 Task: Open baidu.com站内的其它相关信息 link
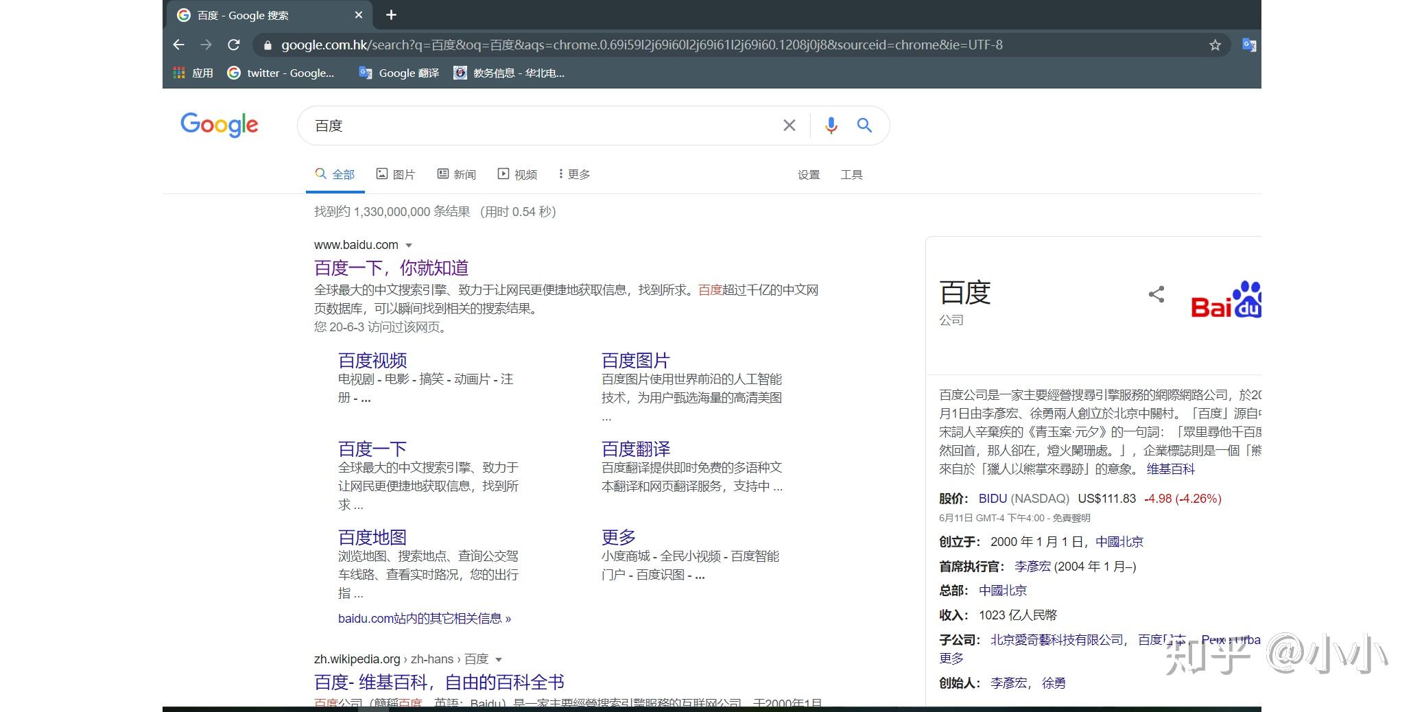coord(425,619)
